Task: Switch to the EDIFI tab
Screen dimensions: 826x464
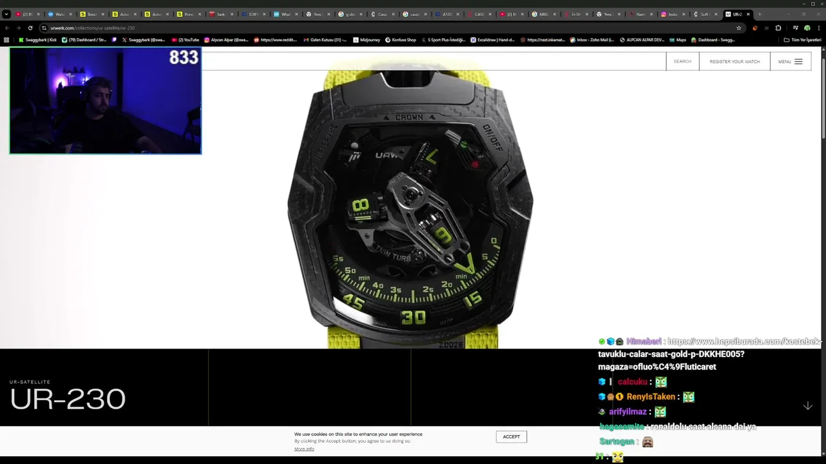Action: click(252, 14)
